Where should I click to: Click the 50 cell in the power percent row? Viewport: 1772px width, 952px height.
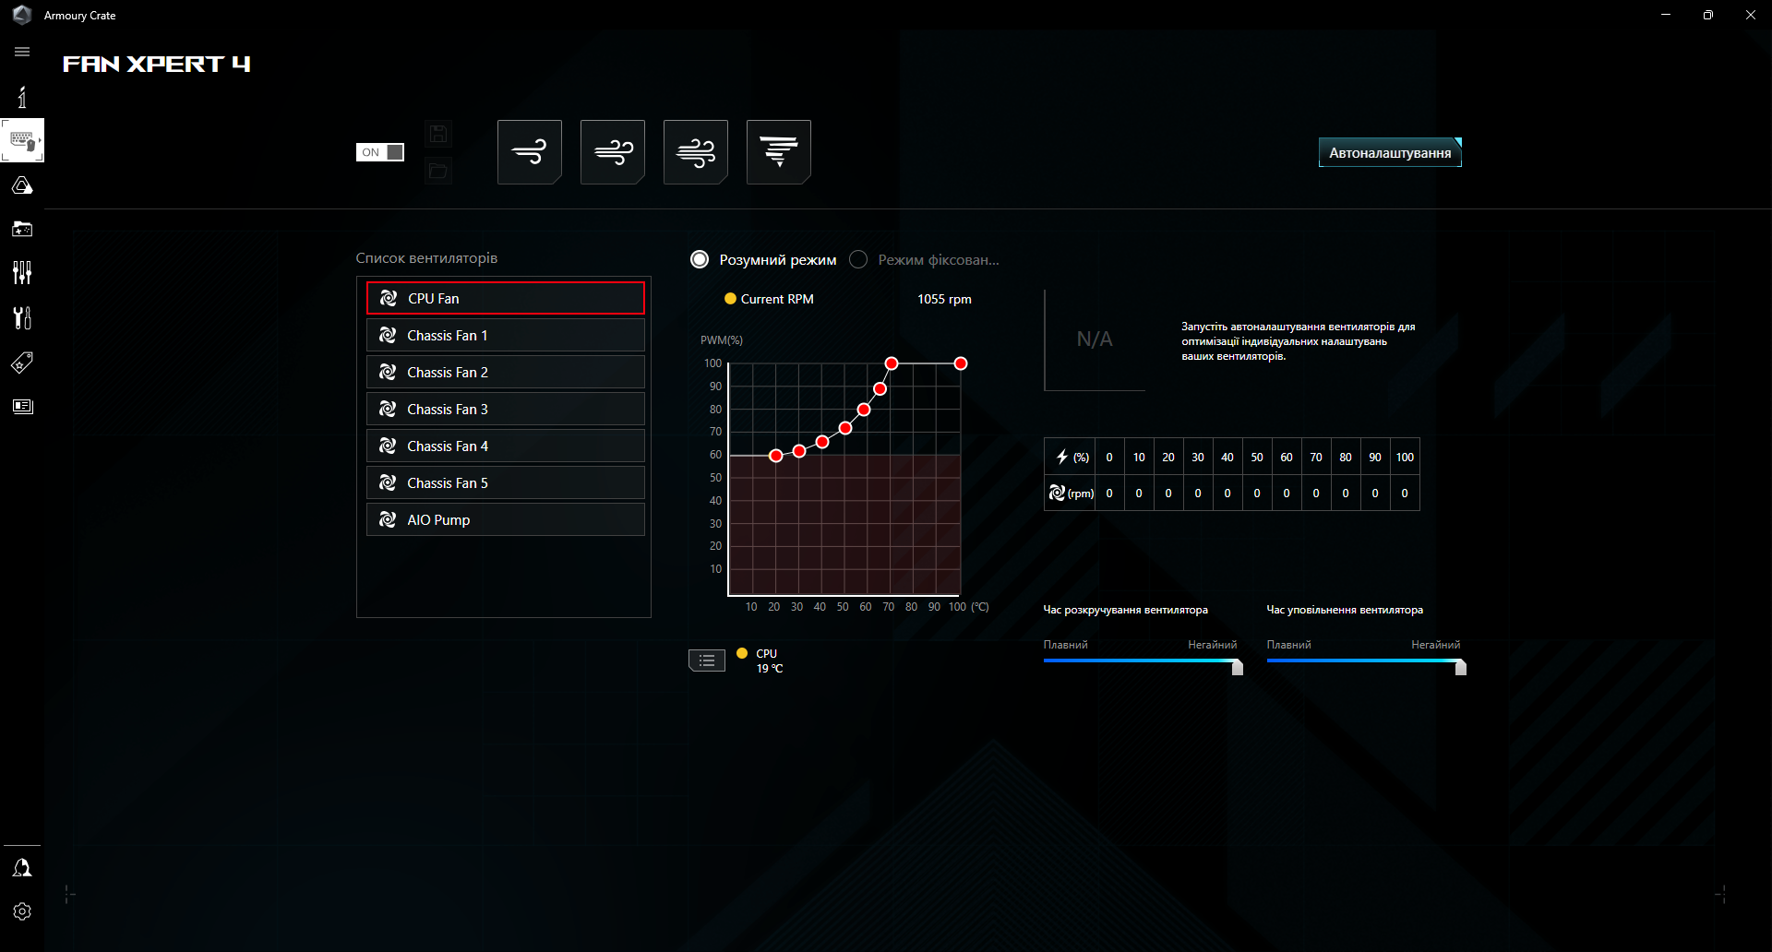click(x=1257, y=457)
